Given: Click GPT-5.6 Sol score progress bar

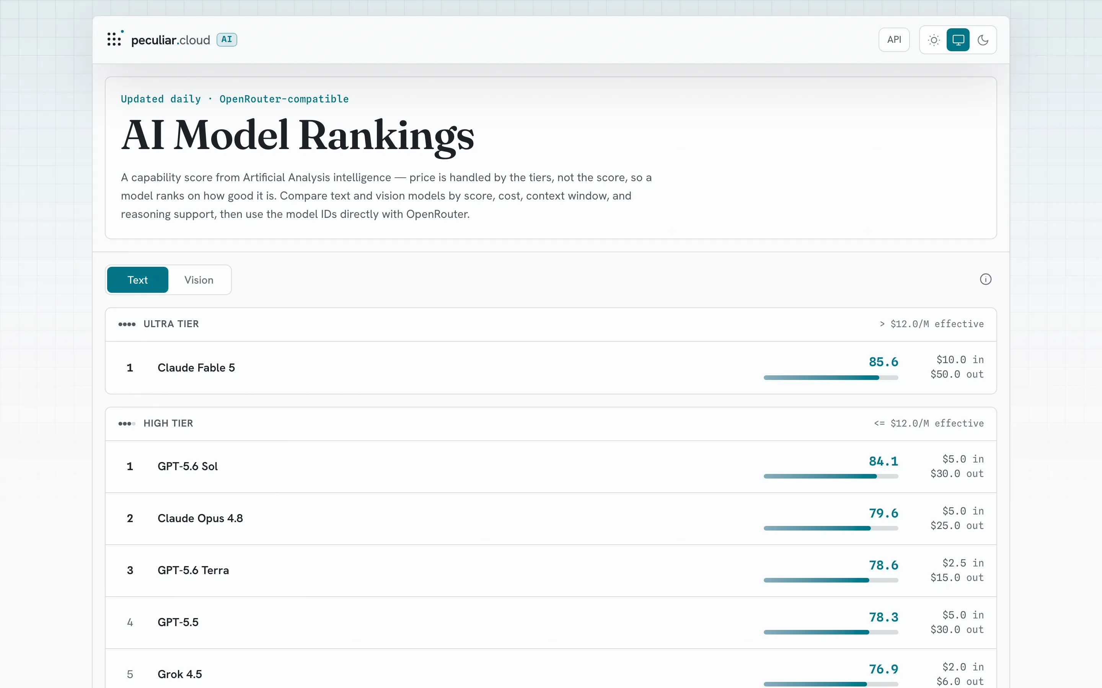Looking at the screenshot, I should (831, 476).
